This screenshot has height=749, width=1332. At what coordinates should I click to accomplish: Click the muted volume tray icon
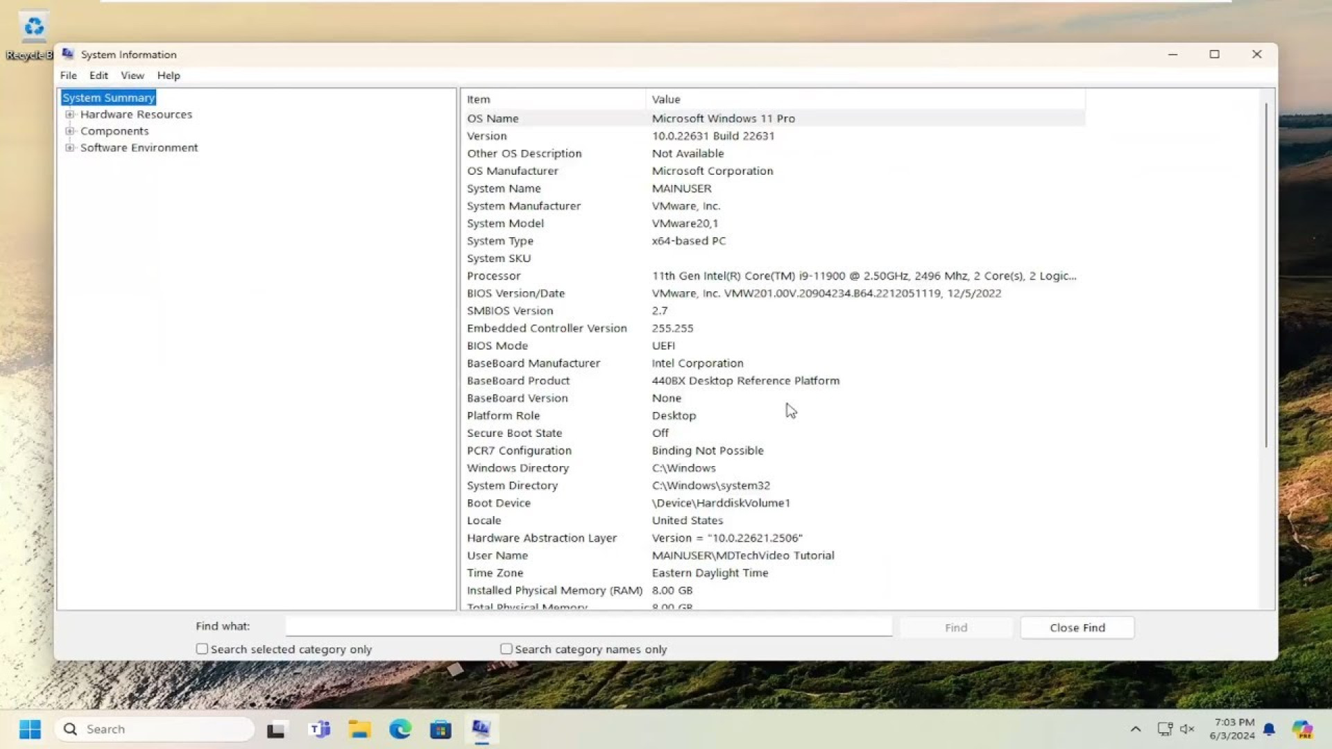point(1187,729)
